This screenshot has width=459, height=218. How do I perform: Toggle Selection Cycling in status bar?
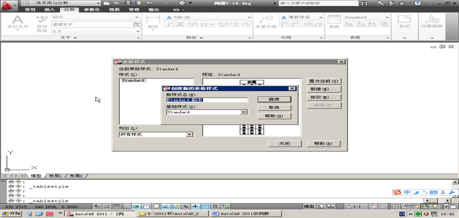(x=225, y=207)
